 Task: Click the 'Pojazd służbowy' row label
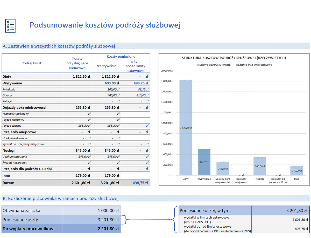tap(13, 120)
